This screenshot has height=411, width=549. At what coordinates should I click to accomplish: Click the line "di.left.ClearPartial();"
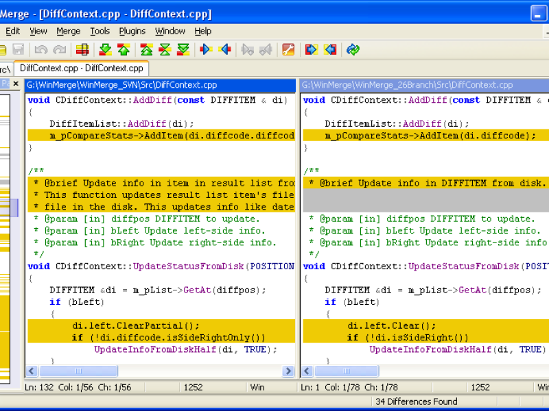(x=136, y=326)
